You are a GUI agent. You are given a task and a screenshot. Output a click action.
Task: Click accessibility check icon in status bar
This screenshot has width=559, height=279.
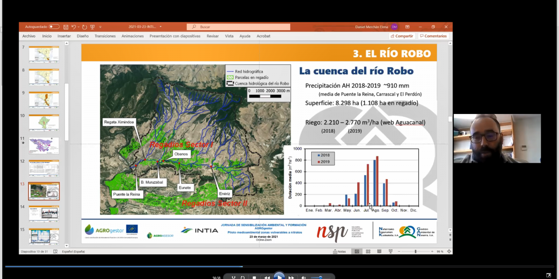click(55, 252)
